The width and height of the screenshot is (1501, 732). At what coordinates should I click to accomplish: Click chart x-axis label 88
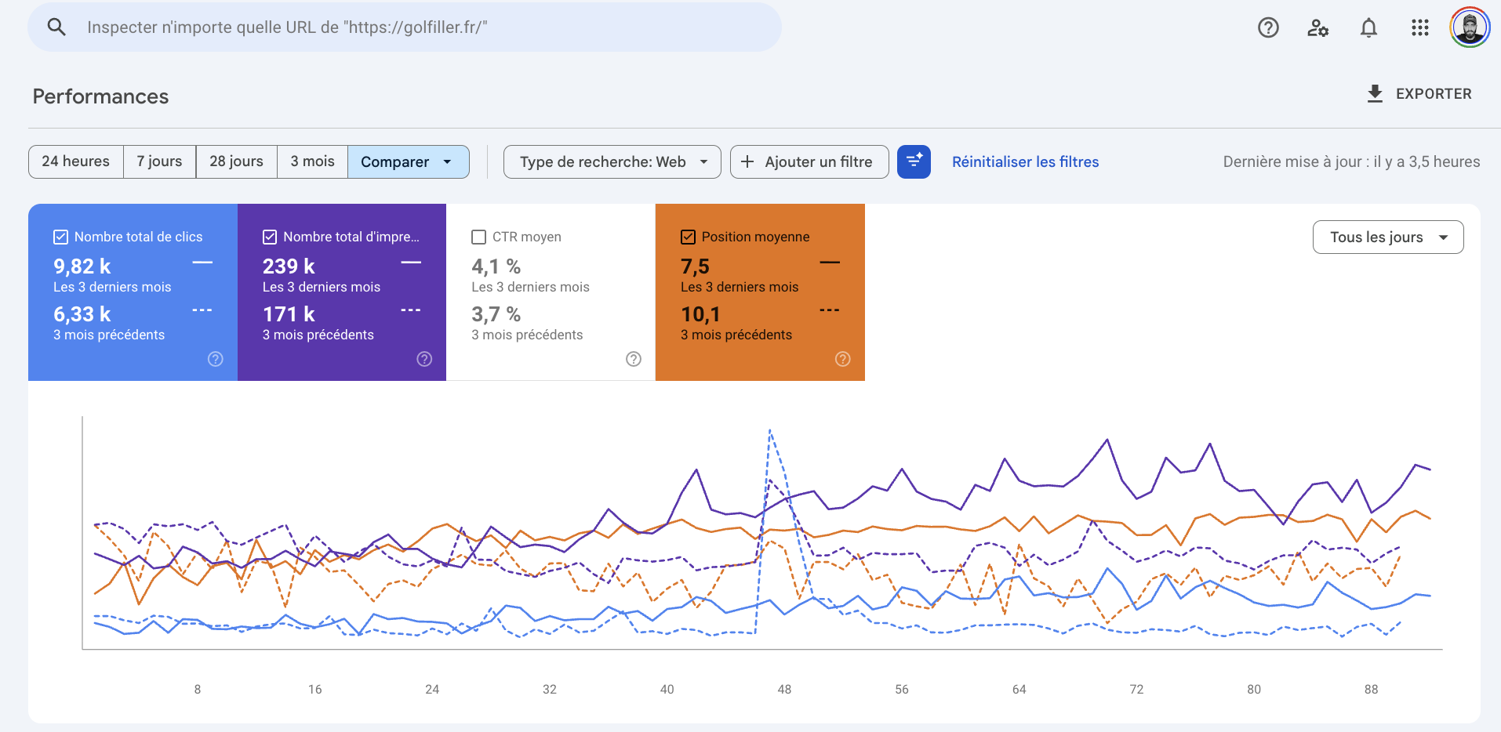(1371, 690)
